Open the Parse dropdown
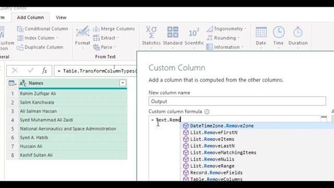This screenshot has width=334, height=188. coord(115,47)
